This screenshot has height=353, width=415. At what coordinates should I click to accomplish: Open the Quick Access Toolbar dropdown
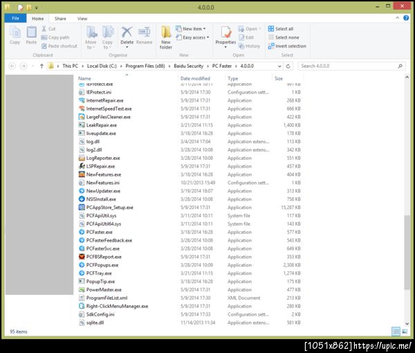click(x=36, y=8)
